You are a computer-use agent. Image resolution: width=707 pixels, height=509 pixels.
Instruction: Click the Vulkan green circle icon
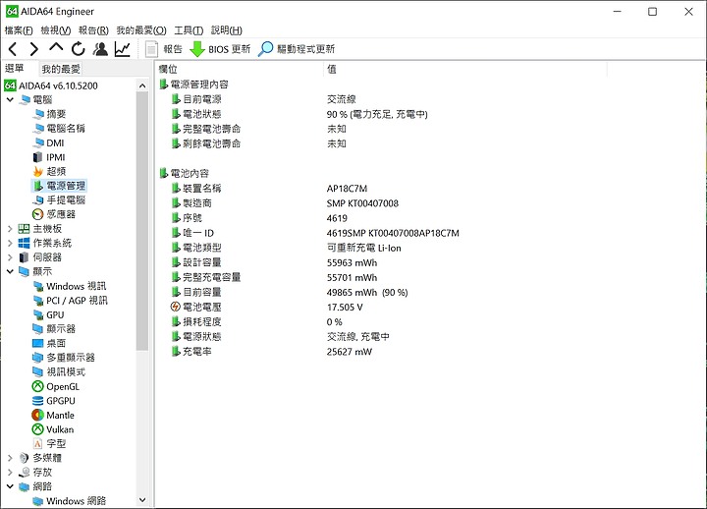point(38,429)
